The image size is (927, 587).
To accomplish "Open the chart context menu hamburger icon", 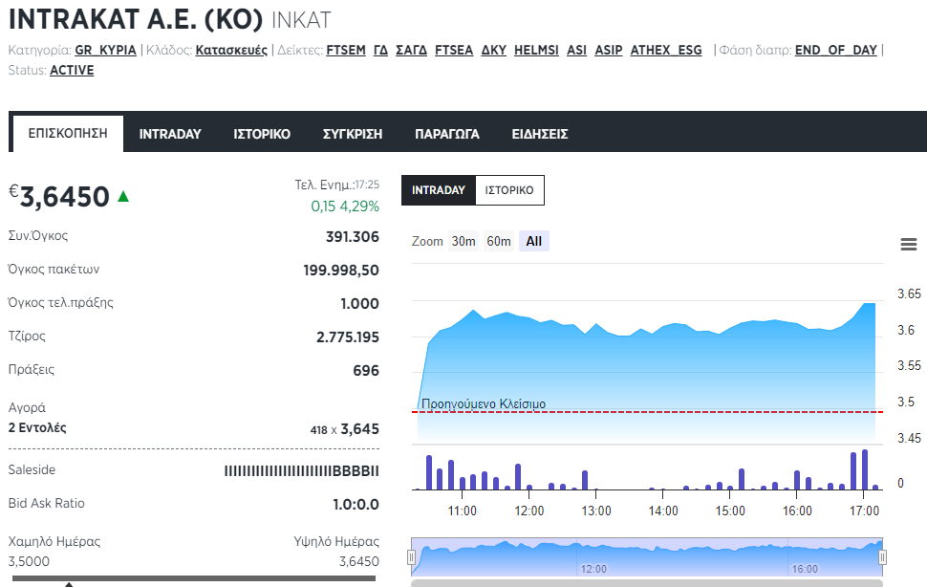I will (x=909, y=244).
